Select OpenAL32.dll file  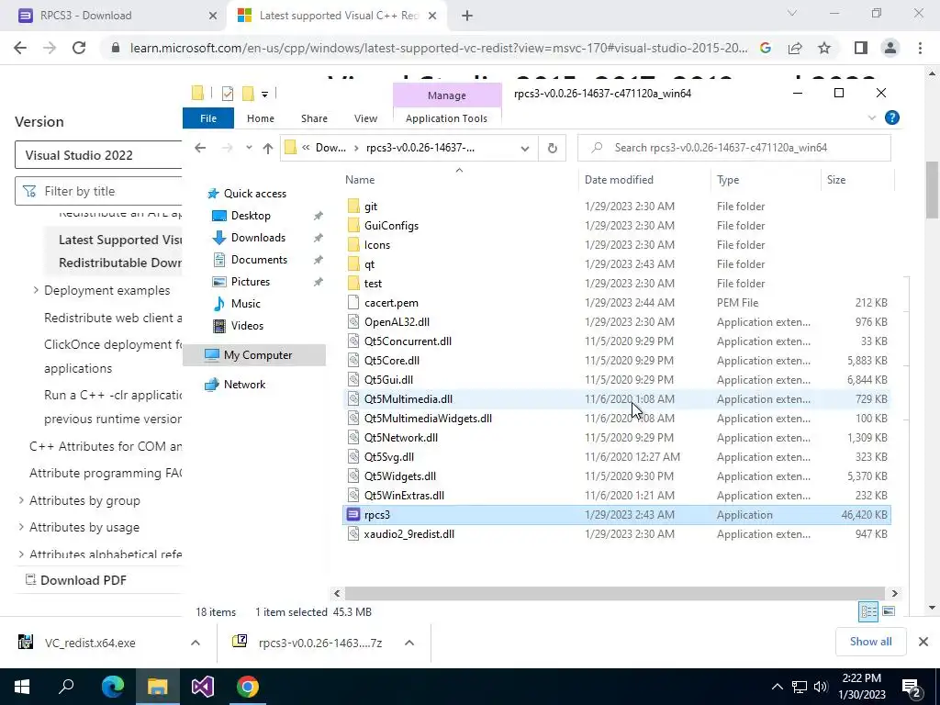pyautogui.click(x=397, y=322)
